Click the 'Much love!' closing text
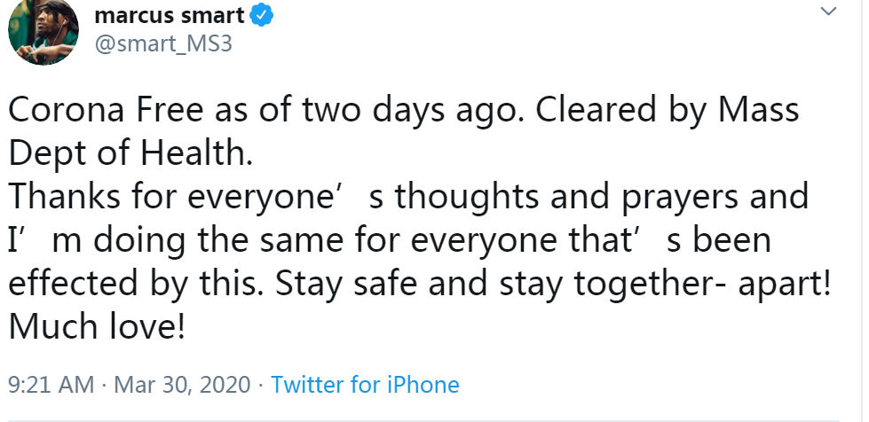The width and height of the screenshot is (869, 422). point(97,327)
